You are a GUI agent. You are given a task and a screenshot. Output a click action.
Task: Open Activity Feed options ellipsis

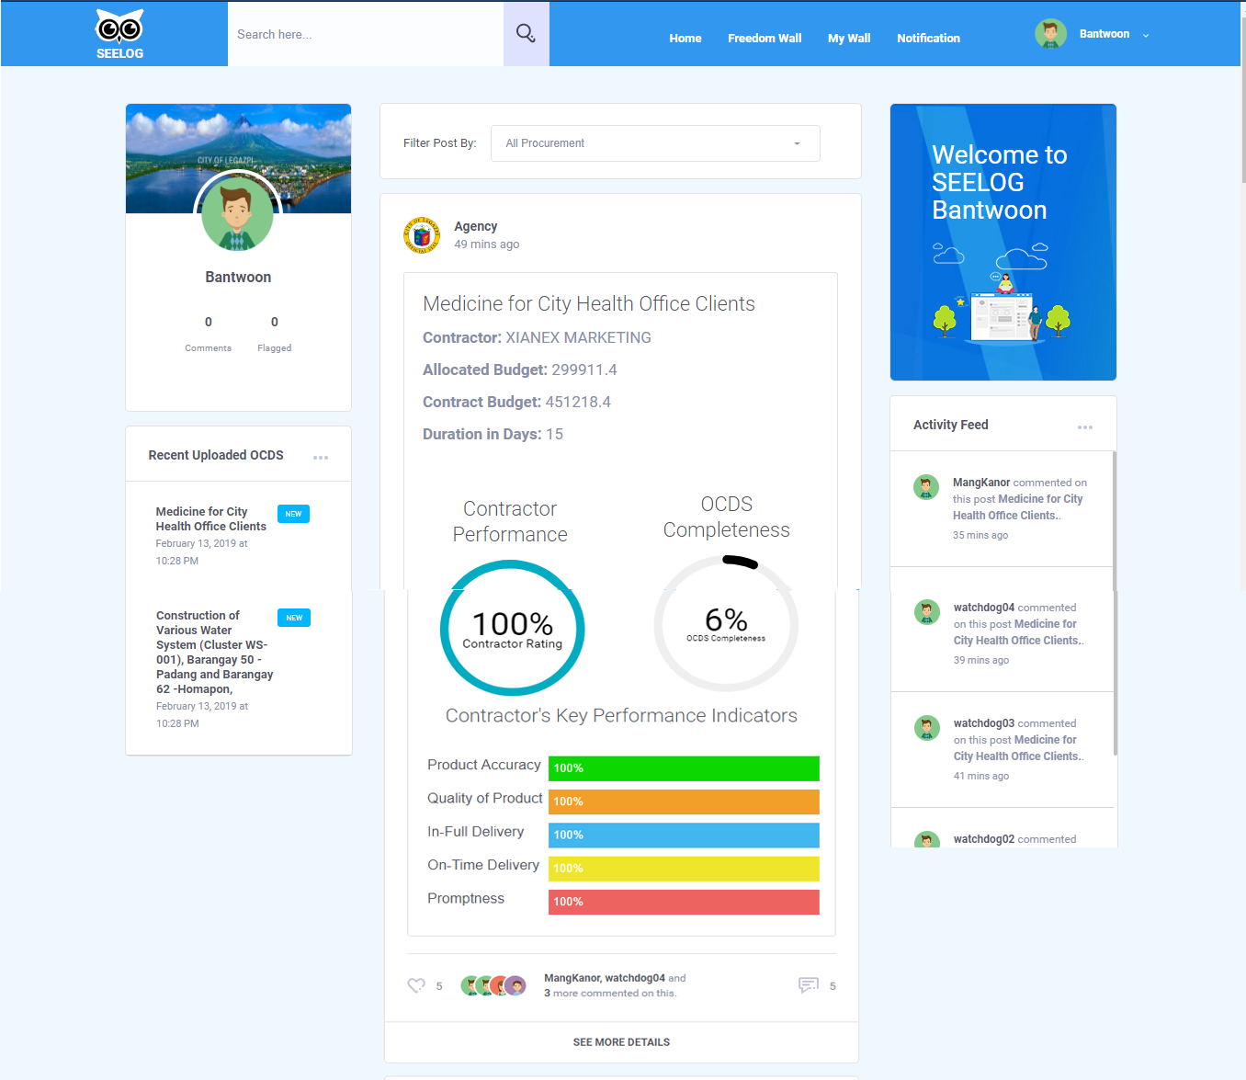tap(1085, 427)
